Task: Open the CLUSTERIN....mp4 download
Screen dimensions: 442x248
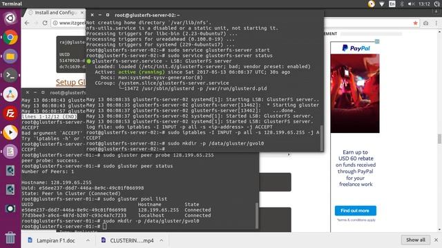Action: (131, 240)
